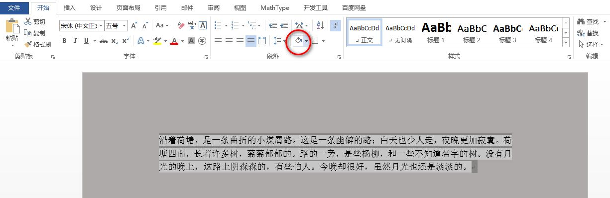Click the enclosed character (字) icon

point(202,41)
